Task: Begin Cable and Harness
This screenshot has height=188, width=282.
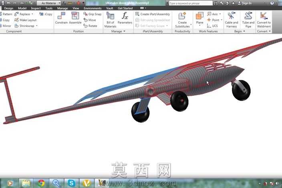Action: (232, 20)
